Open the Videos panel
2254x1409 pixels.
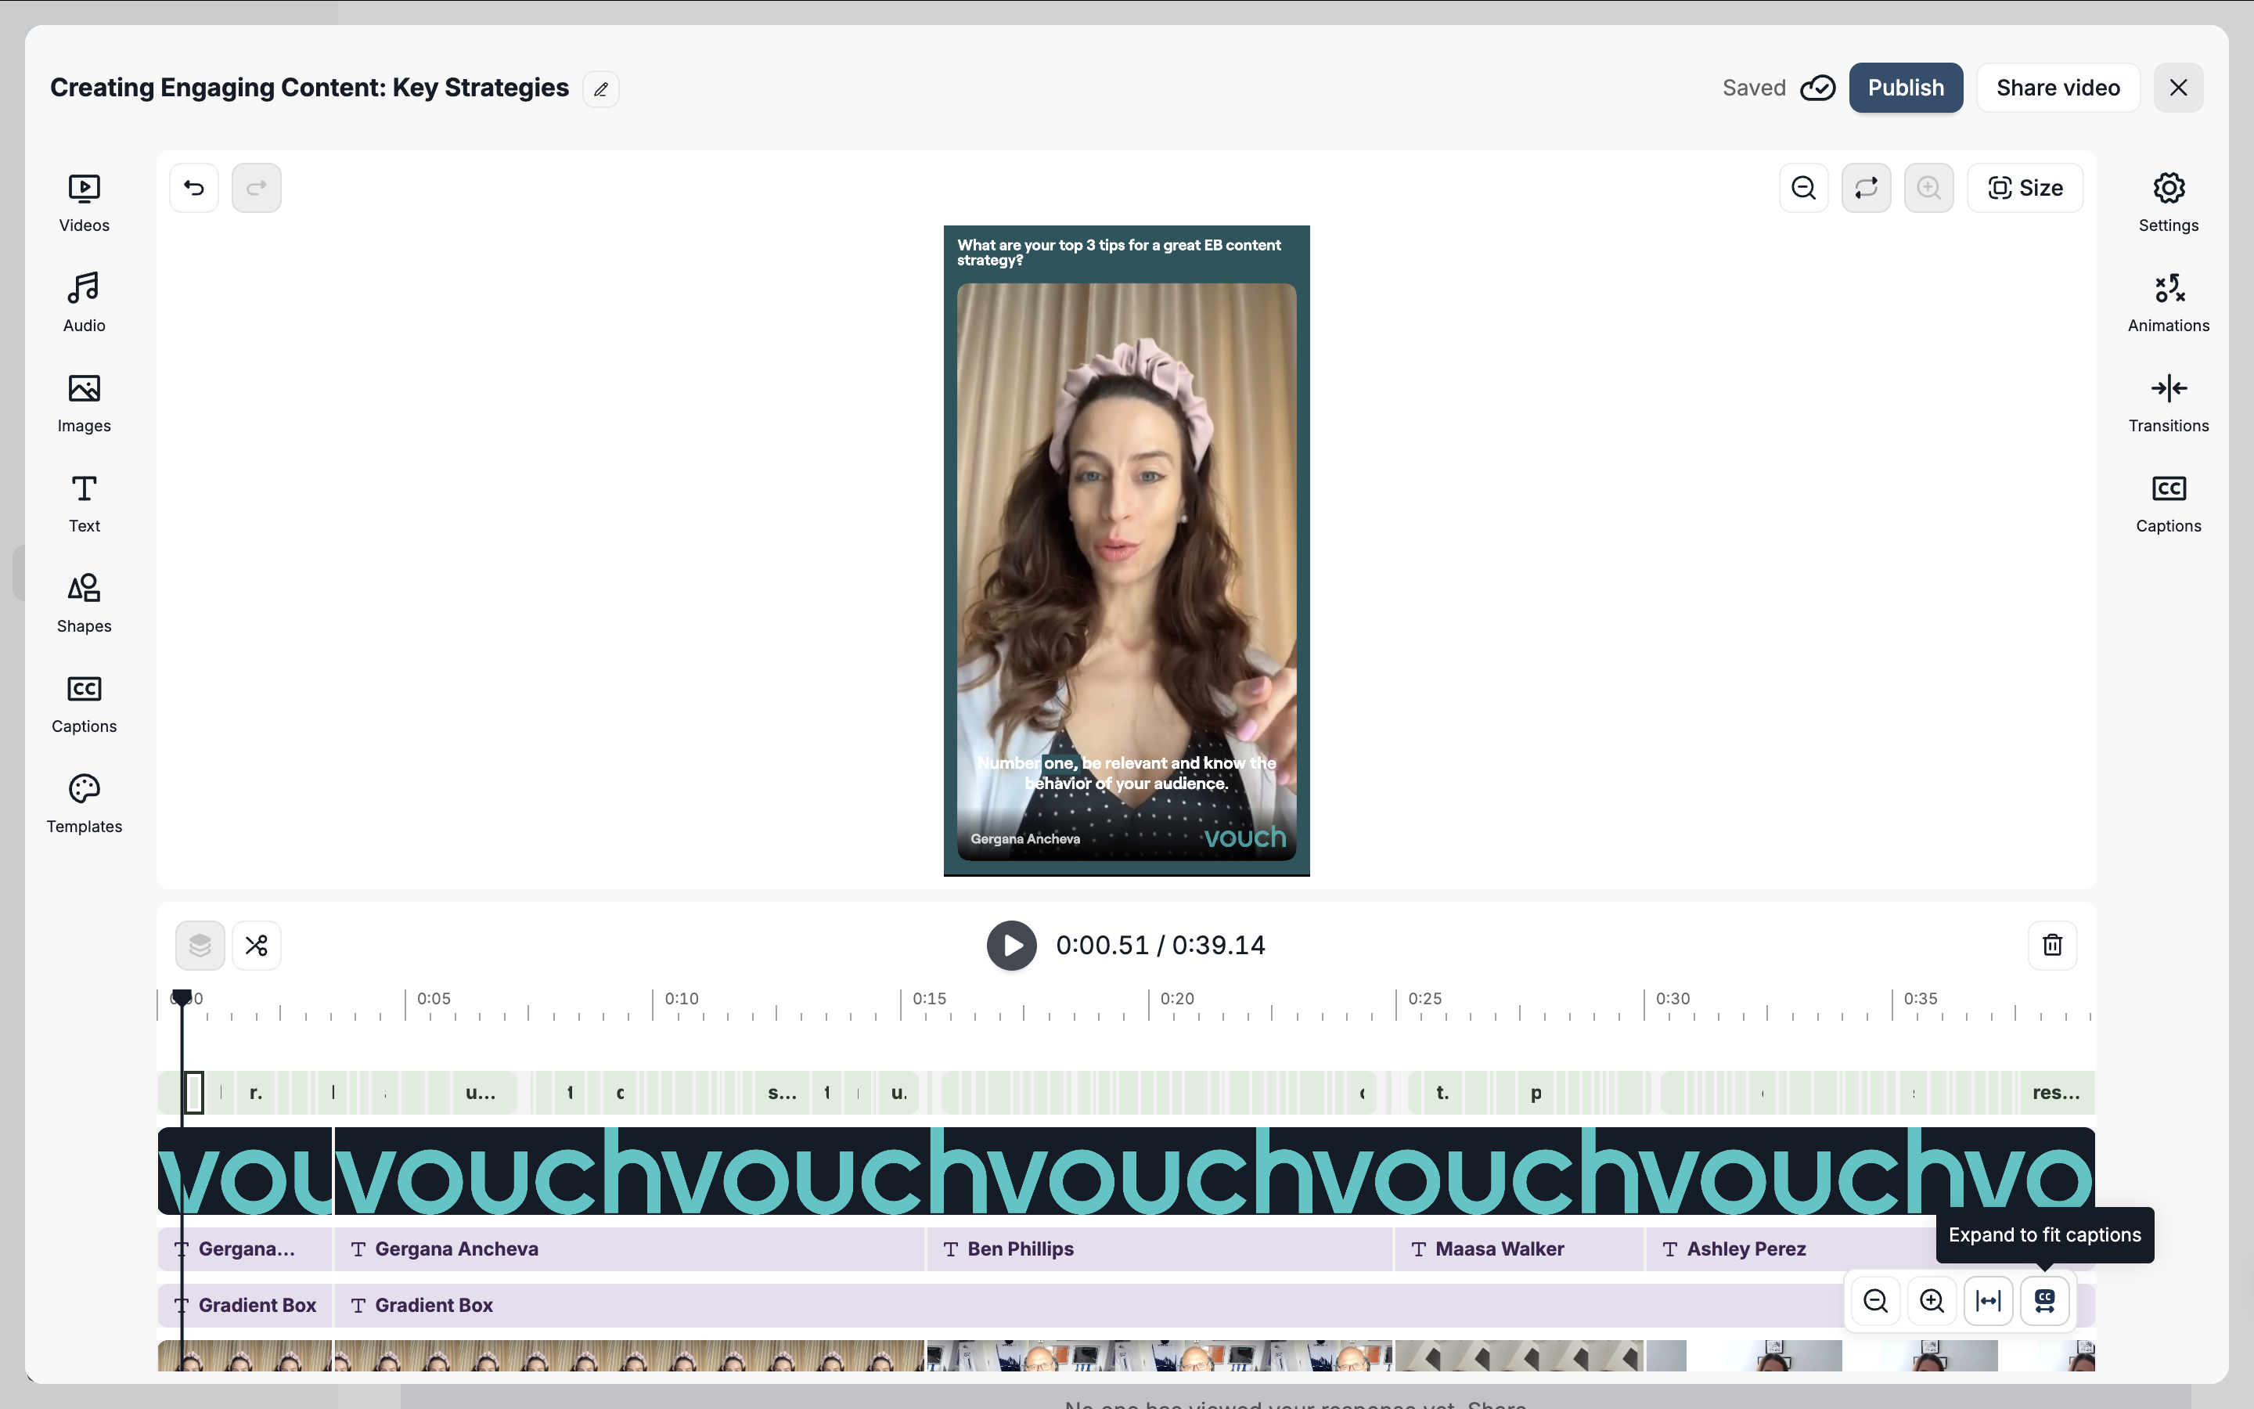click(x=84, y=202)
